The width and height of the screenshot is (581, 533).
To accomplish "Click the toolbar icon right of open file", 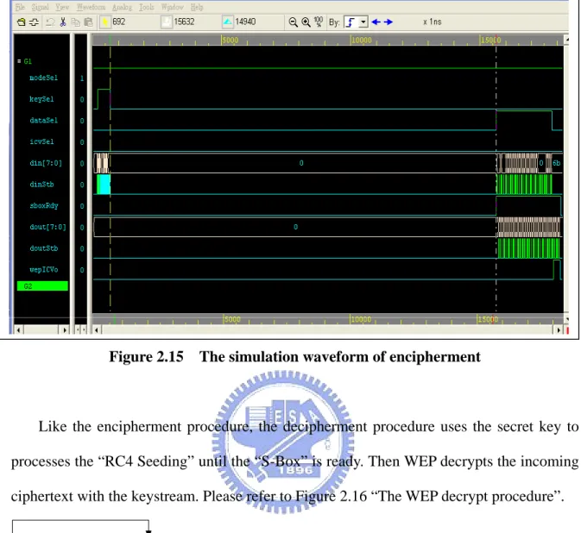I will (34, 22).
